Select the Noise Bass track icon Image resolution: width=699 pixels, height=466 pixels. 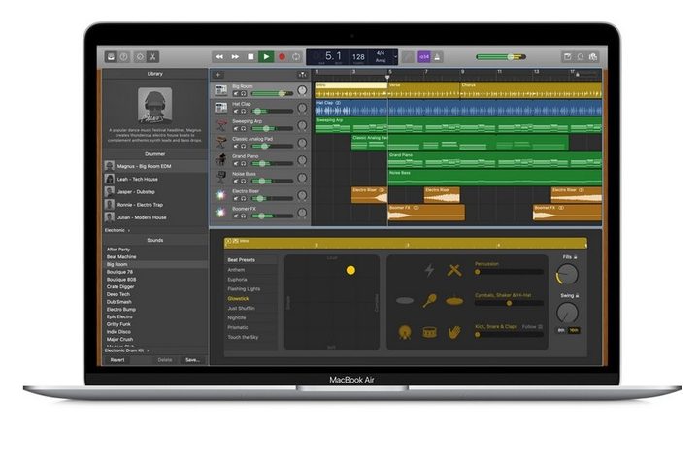(x=220, y=177)
